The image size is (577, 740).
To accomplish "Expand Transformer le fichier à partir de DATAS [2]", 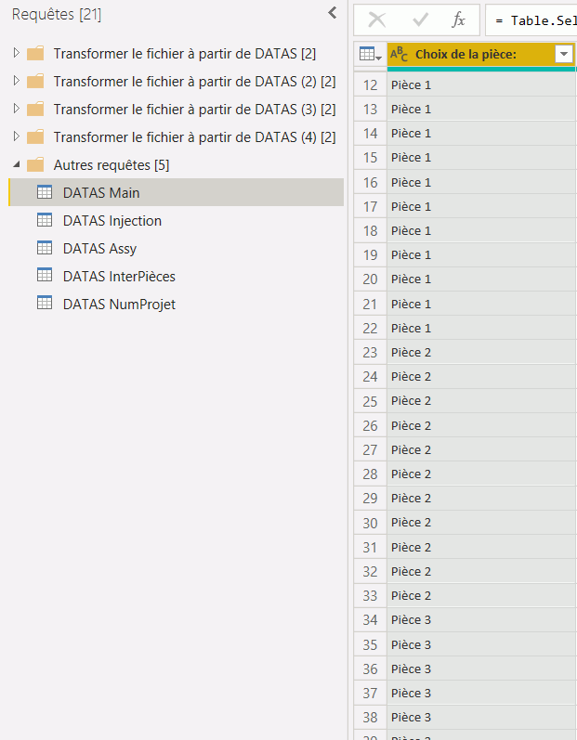I will [x=16, y=53].
